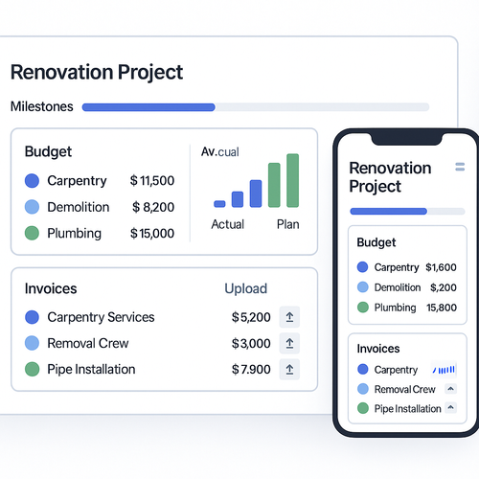Viewport: 479px width, 479px height.
Task: Click the blue Carpentry dot in desktop Budget
Action: (32, 181)
